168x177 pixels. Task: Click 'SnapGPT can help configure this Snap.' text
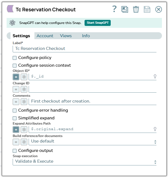pos(50,23)
